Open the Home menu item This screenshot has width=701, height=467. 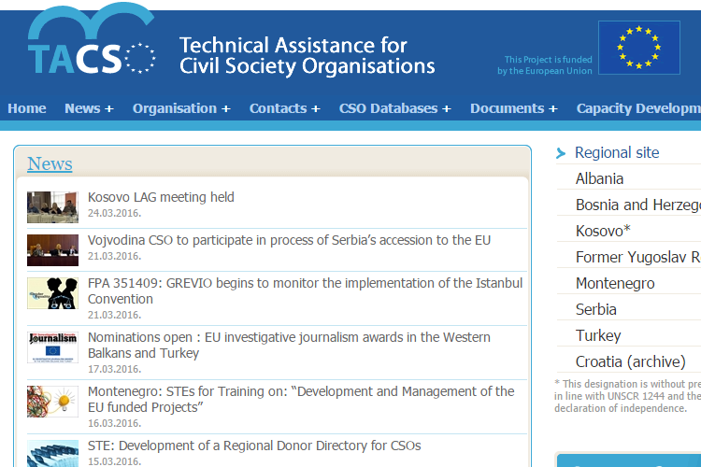coord(27,108)
